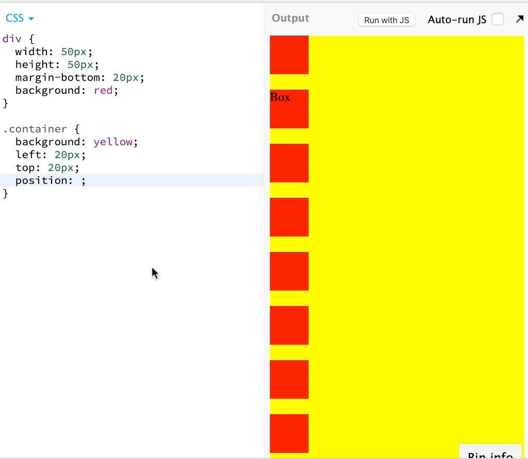Click the 'div {' selector line

coord(18,39)
